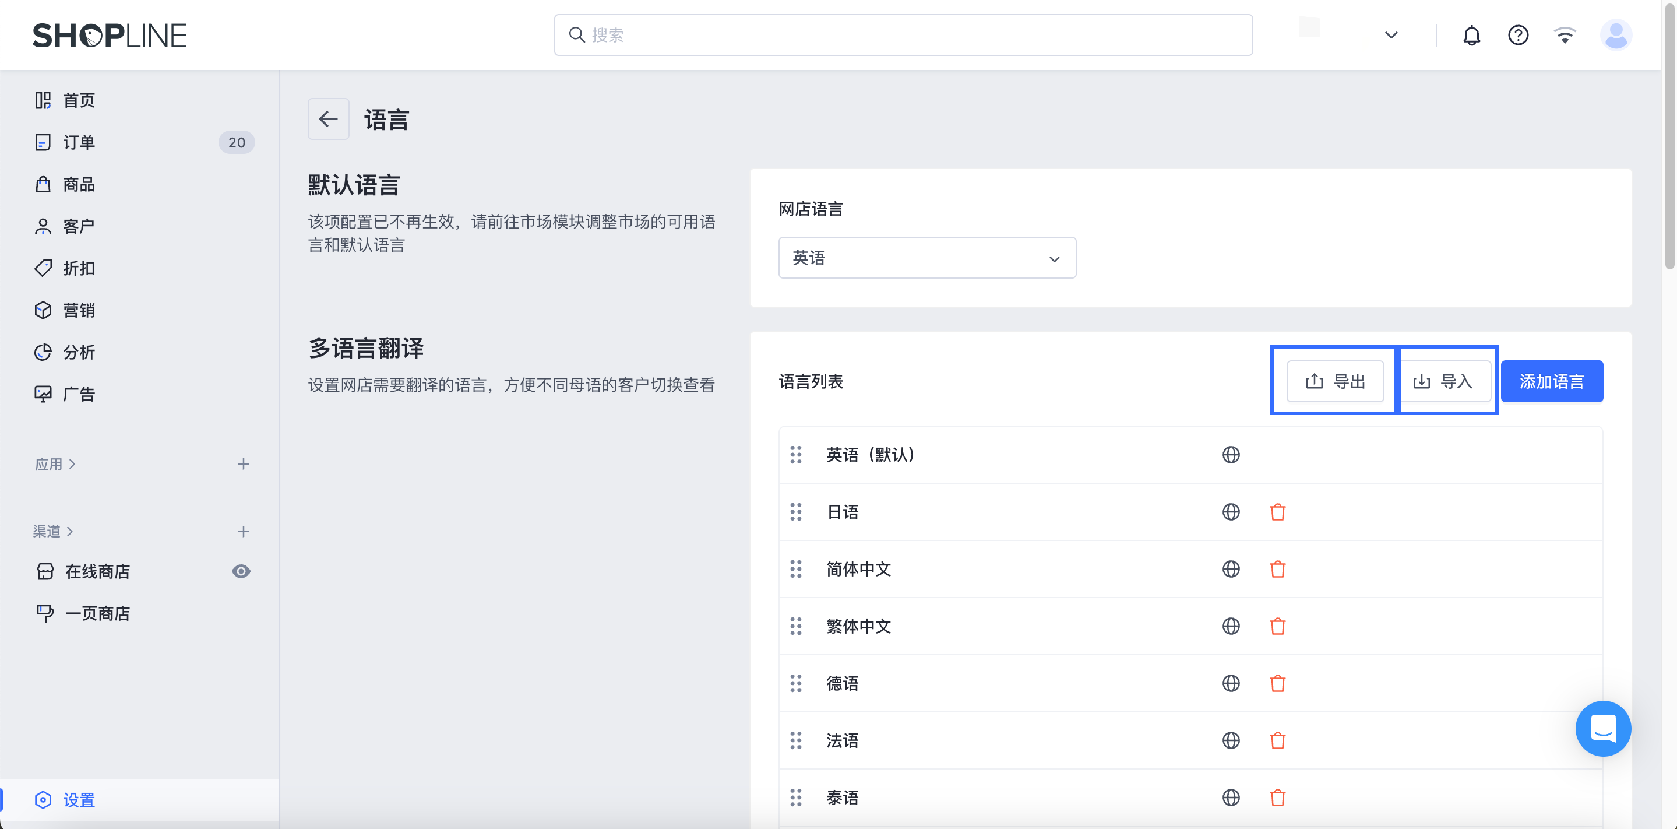Screen dimensions: 1677x829
Task: Go to 设置 settings in sidebar
Action: [79, 800]
